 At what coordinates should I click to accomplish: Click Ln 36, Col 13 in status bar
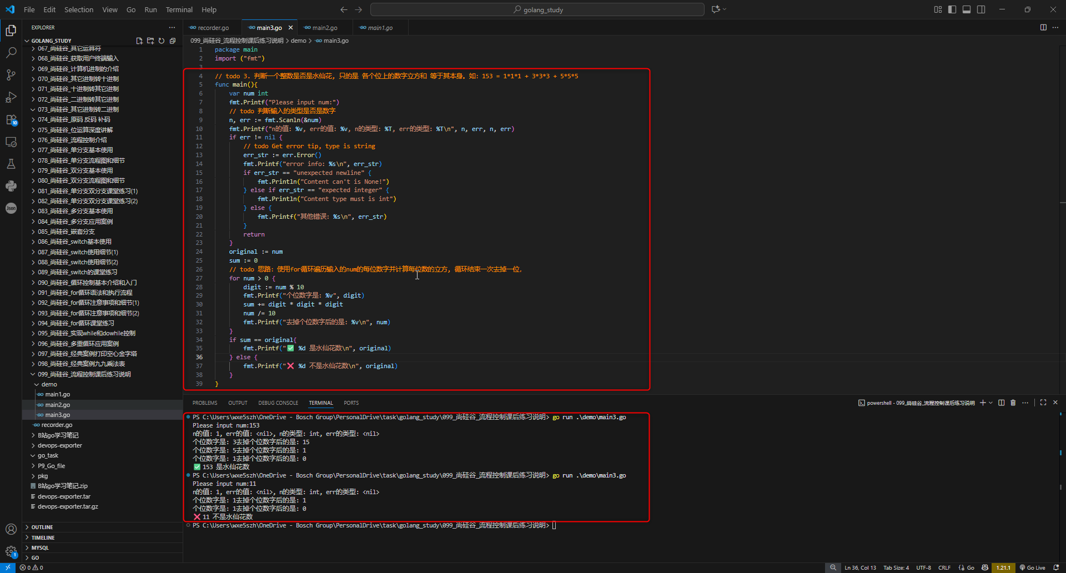[860, 567]
